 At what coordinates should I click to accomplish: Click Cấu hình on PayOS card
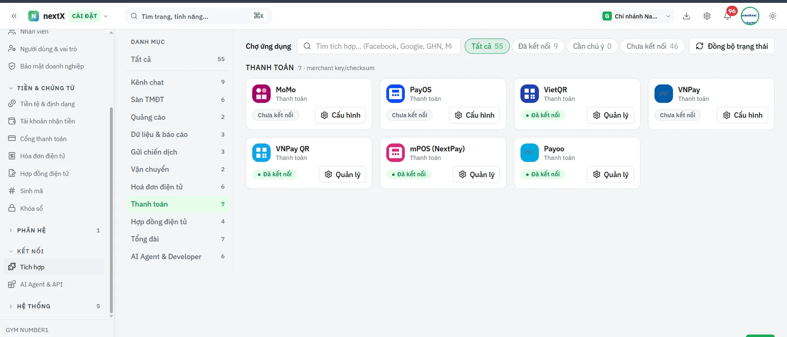(x=474, y=115)
